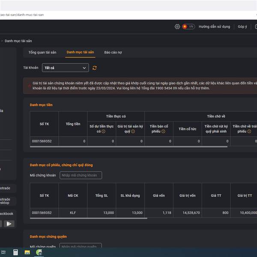Image resolution: width=257 pixels, height=257 pixels.
Task: Switch to Tổng quan tài sản tab
Action: click(42, 52)
